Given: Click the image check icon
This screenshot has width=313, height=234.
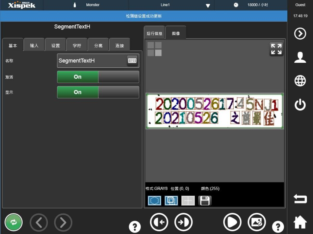Looking at the screenshot, I should pos(257,222).
